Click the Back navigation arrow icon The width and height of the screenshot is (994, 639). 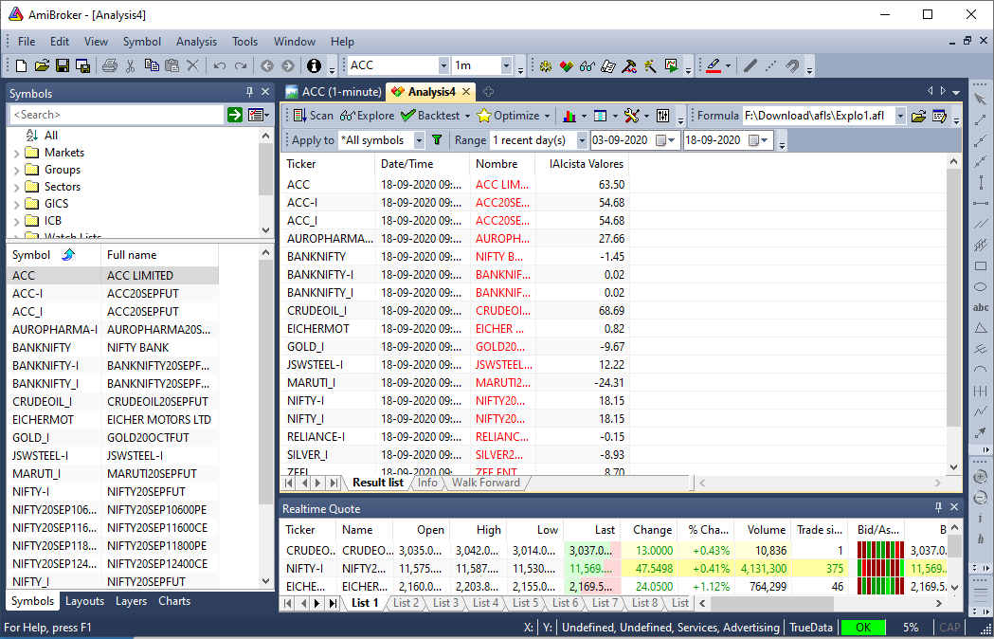point(267,65)
